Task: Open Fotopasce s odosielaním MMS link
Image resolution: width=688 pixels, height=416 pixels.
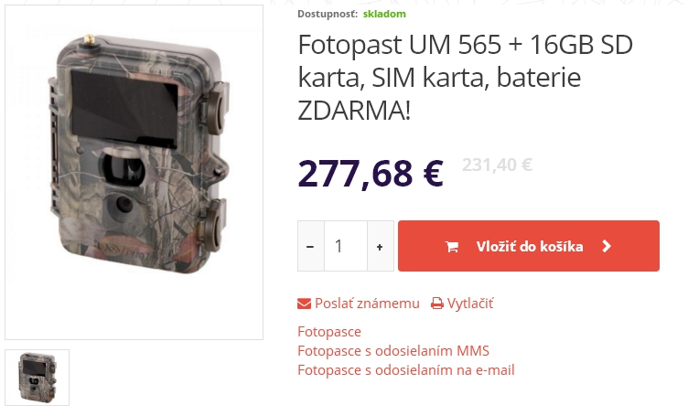Action: [x=393, y=351]
